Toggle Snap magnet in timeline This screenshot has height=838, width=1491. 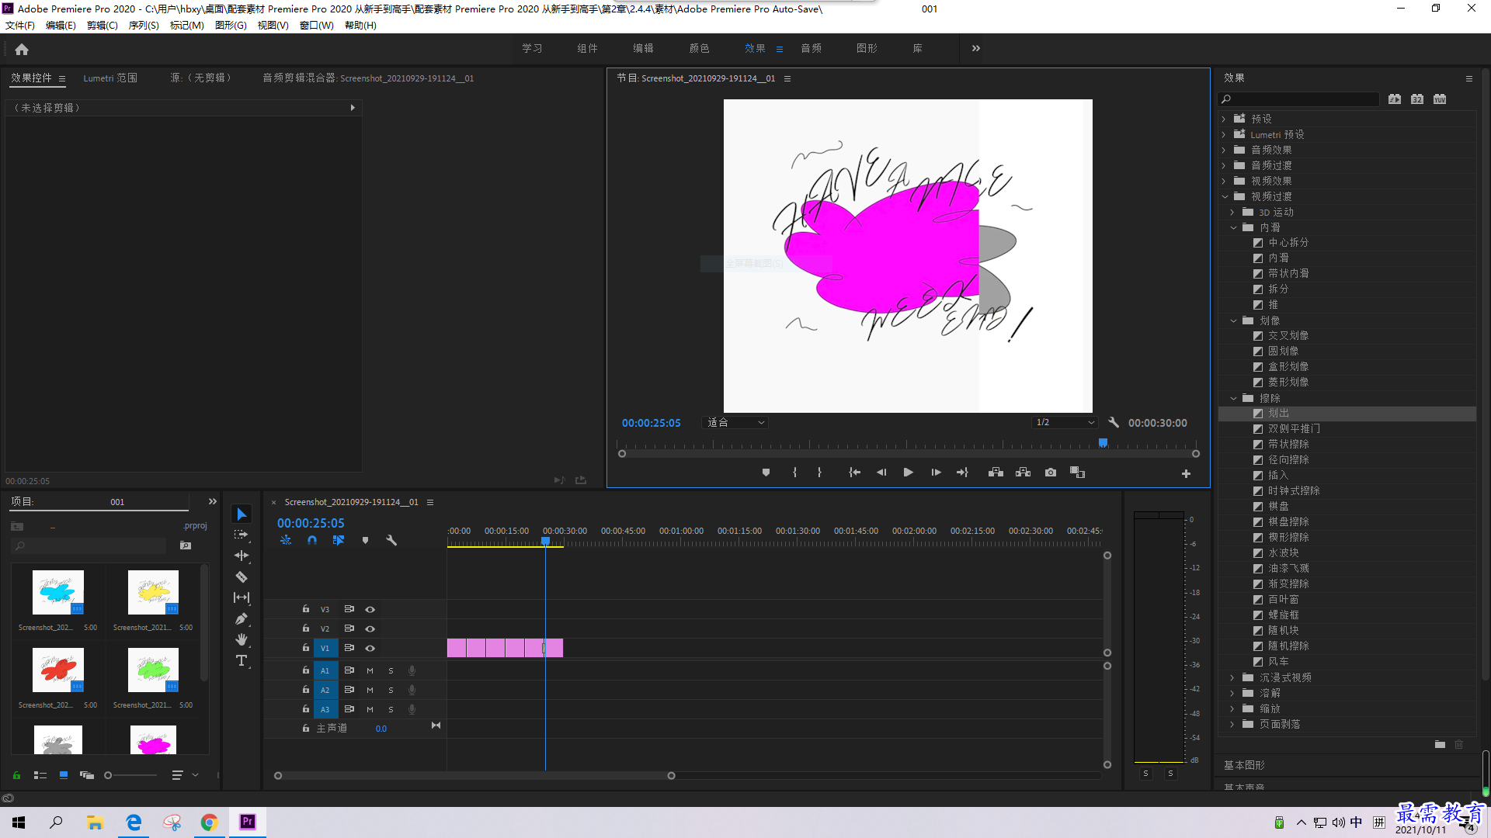point(312,540)
